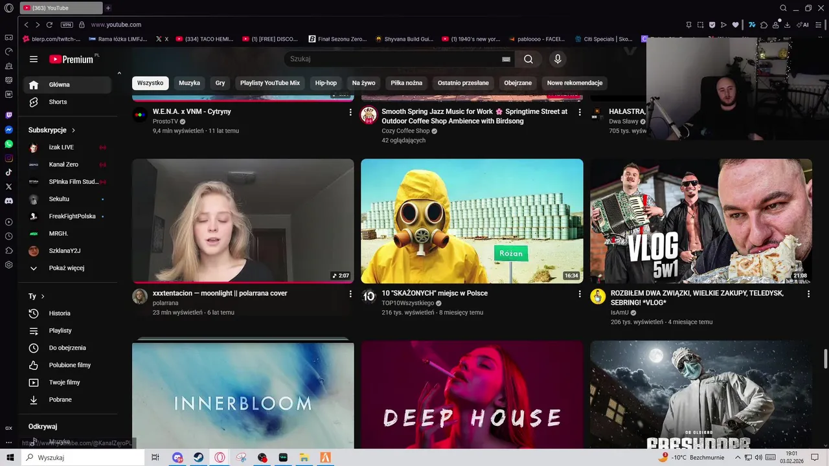This screenshot has width=829, height=466.
Task: Open the izak LIVE subscription
Action: (68, 147)
